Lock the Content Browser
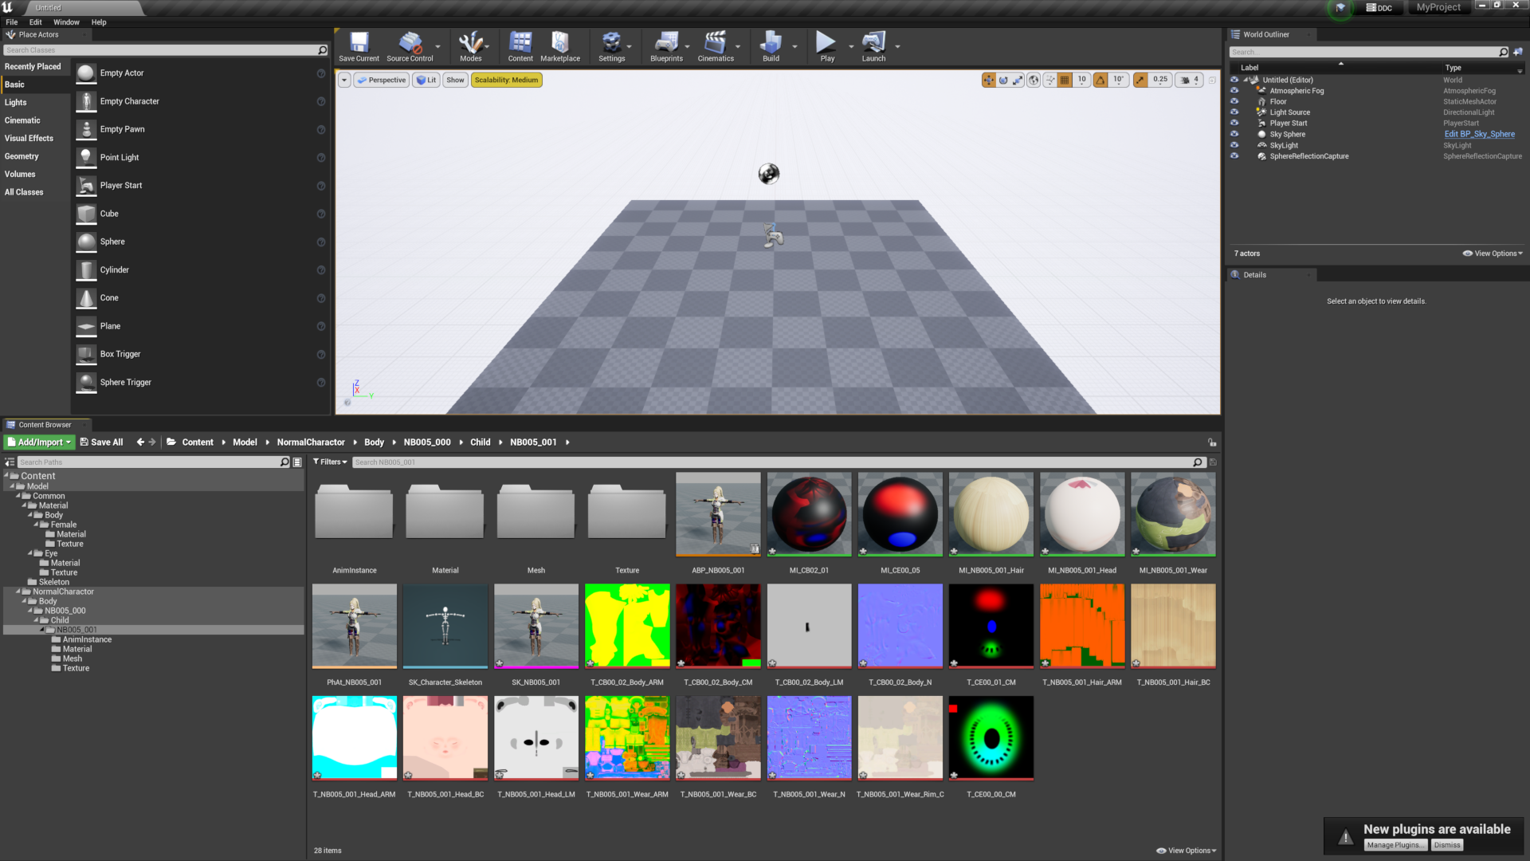 [1212, 442]
